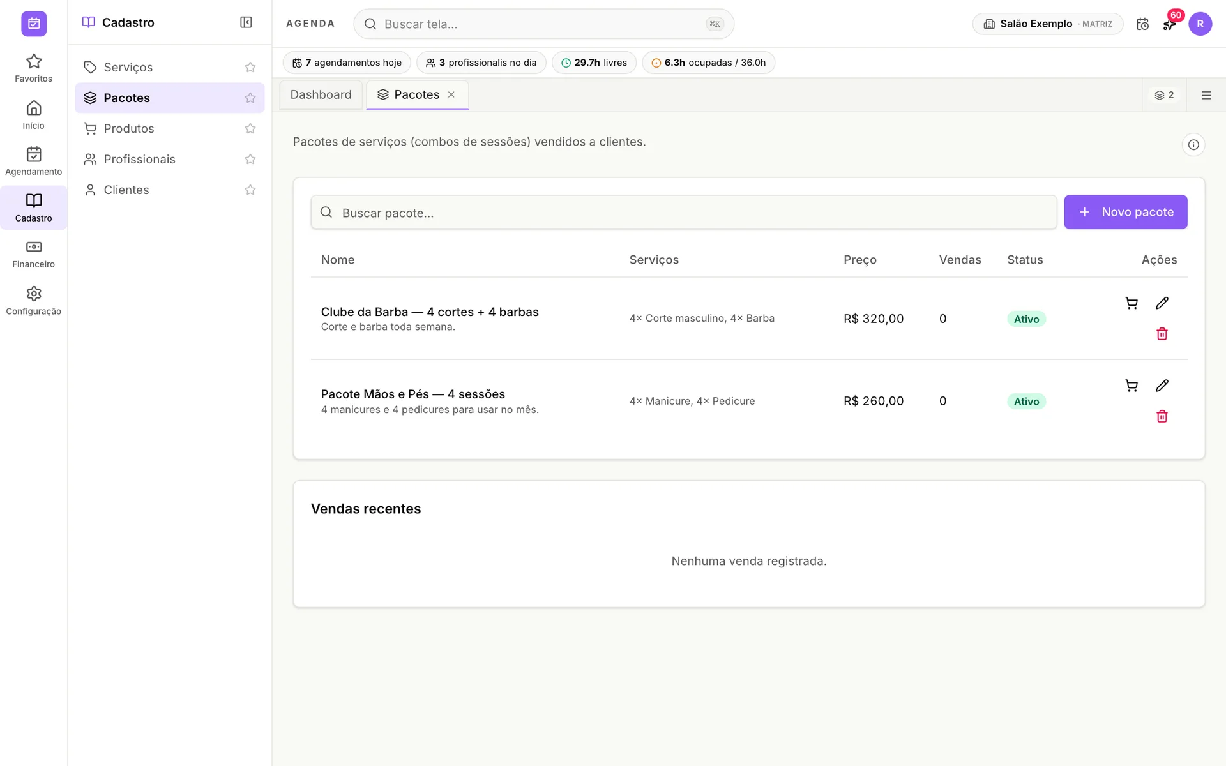Expand the open tabs counter showing 2
The height and width of the screenshot is (766, 1226).
pos(1164,95)
